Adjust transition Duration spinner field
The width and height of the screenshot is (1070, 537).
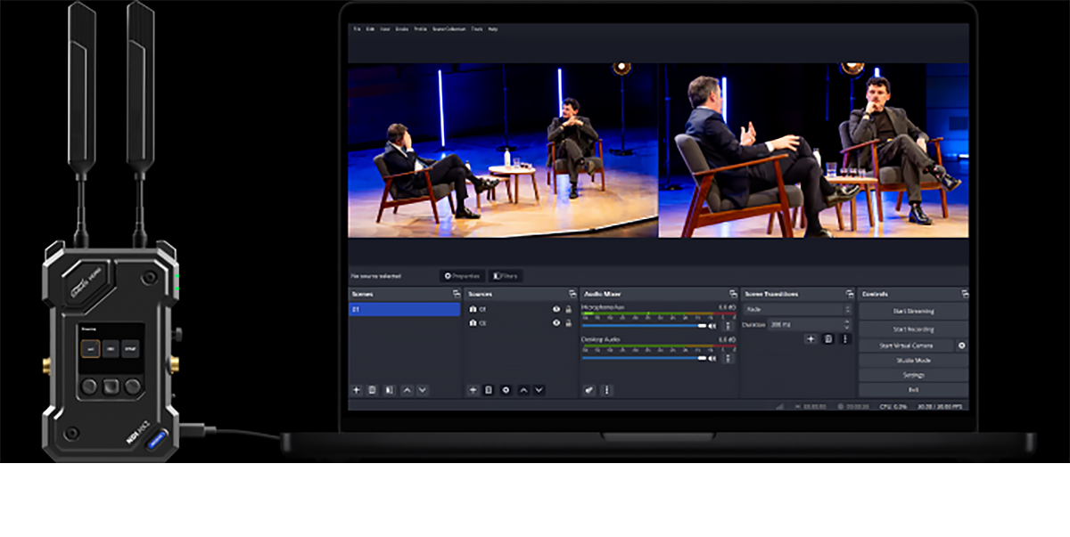pos(810,325)
